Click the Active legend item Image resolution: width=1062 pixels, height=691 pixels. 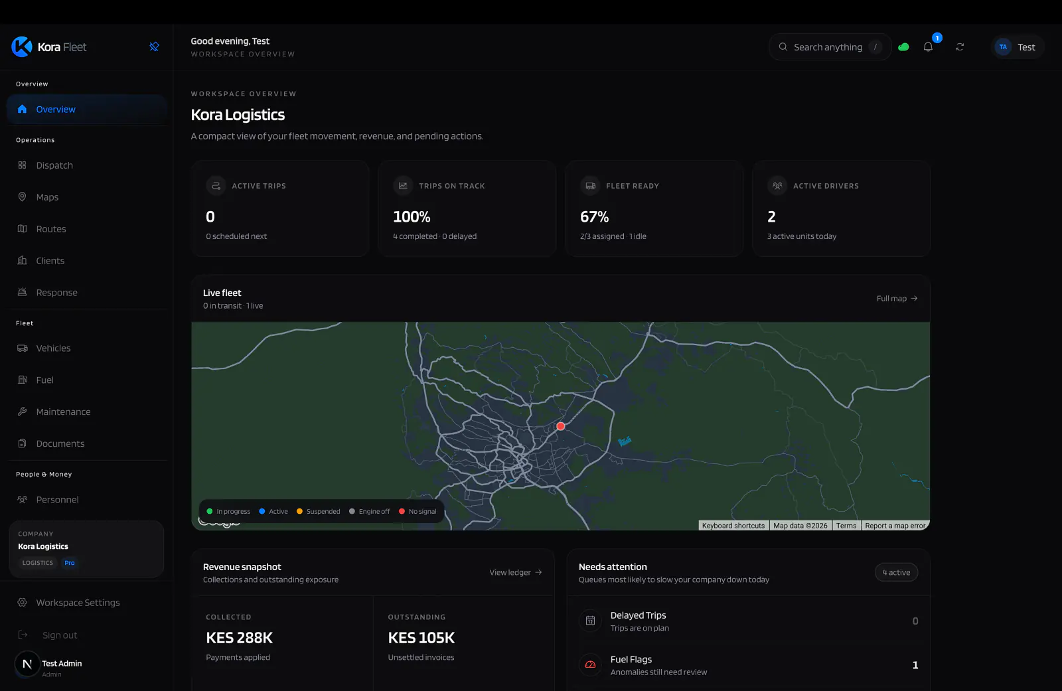273,512
